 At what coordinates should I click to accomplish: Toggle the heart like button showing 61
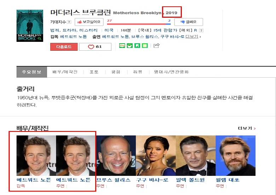95,47
